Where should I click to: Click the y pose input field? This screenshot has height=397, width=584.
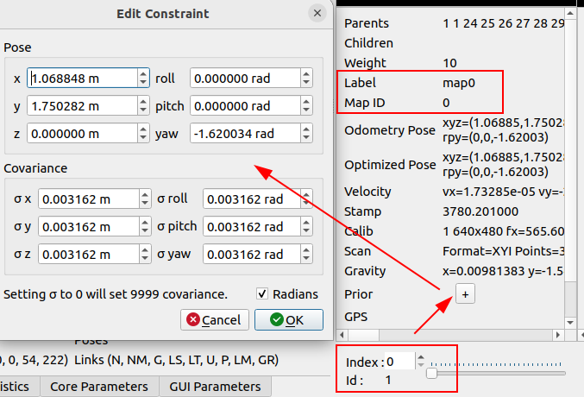pyautogui.click(x=82, y=106)
